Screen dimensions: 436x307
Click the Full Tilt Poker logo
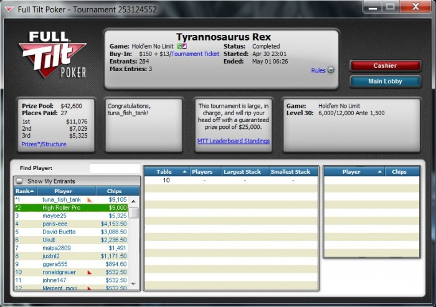[52, 55]
